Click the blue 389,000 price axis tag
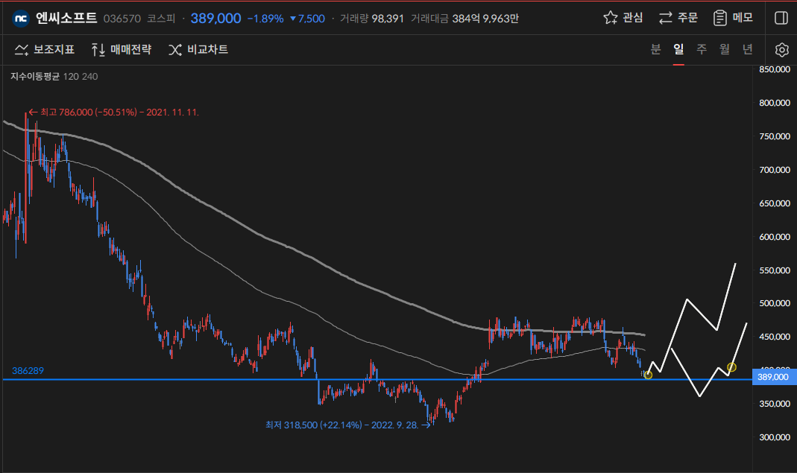The image size is (797, 473). click(774, 377)
